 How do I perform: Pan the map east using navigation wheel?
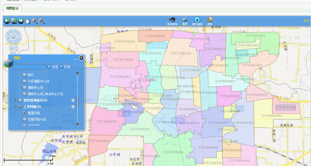click(x=19, y=37)
